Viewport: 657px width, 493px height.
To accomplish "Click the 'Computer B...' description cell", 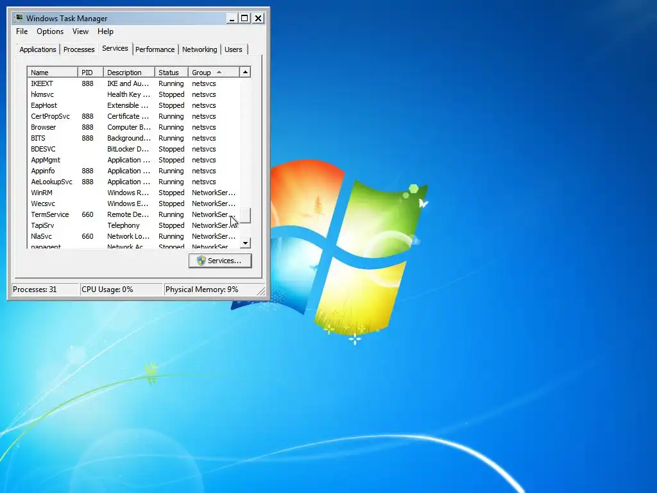I will [128, 127].
